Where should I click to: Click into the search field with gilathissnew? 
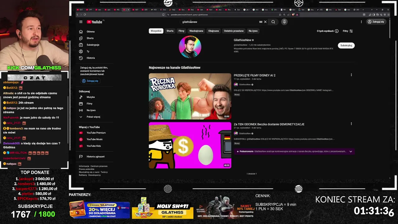219,22
